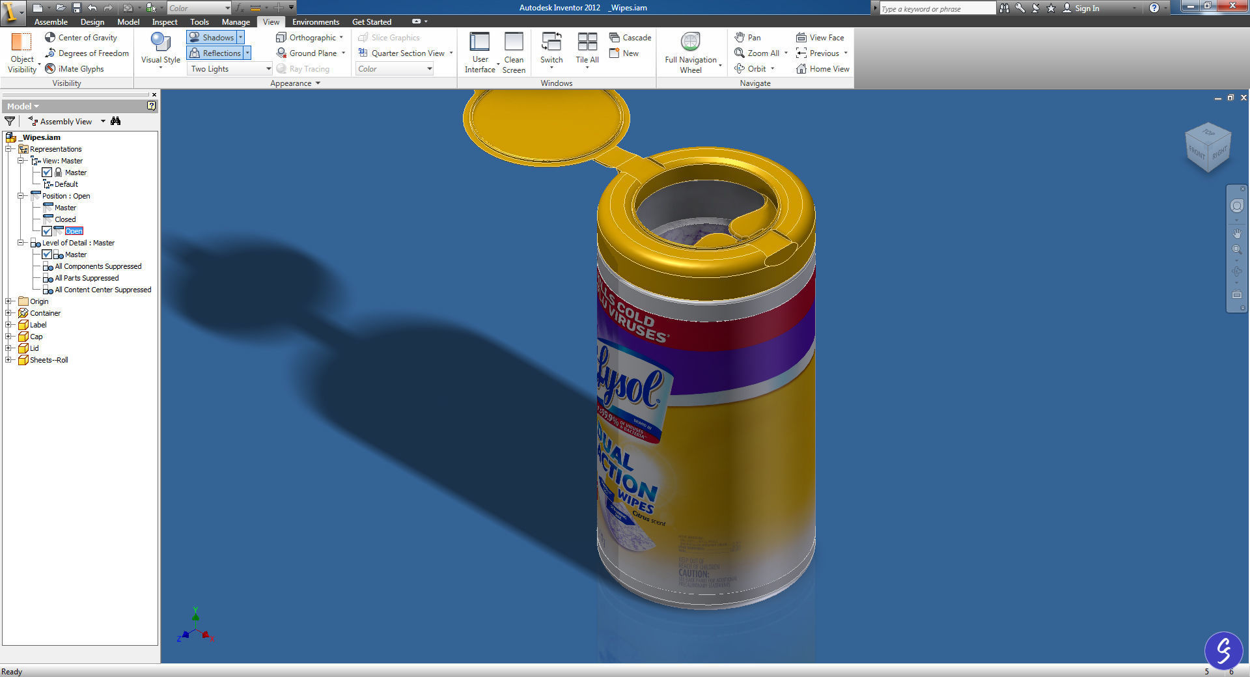Open the Assemble ribbon tab
The height and width of the screenshot is (677, 1250).
coord(51,22)
